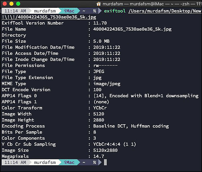202x172 pixels.
Task: Click the Directory label
Action: 14,35
